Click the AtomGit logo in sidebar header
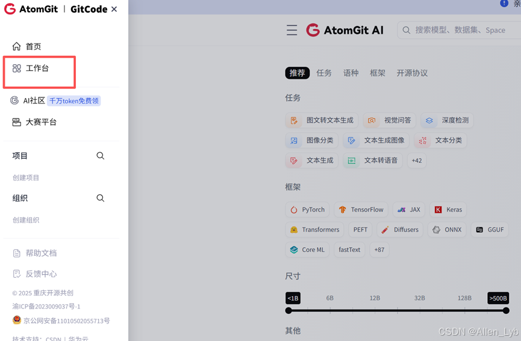 31,9
